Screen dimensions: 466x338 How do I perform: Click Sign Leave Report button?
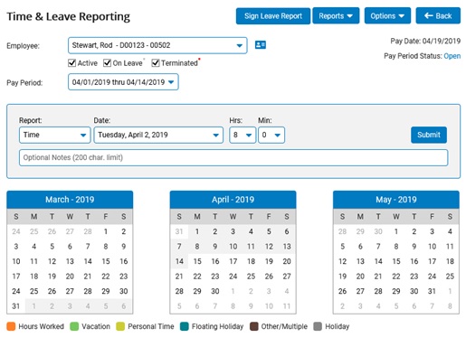click(x=273, y=16)
